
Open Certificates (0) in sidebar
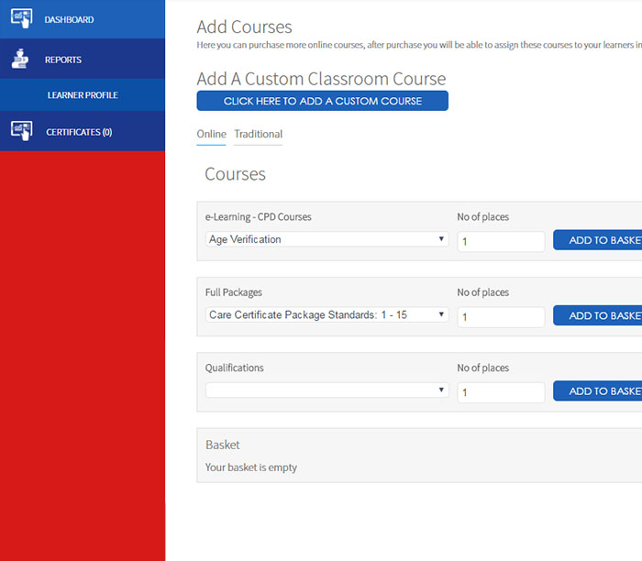point(83,132)
